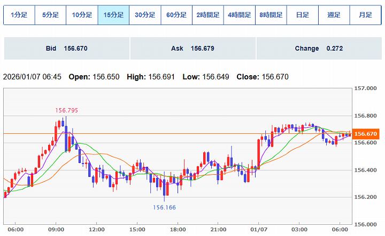
Task: Click the 156.166 low price label
Action: click(x=164, y=207)
